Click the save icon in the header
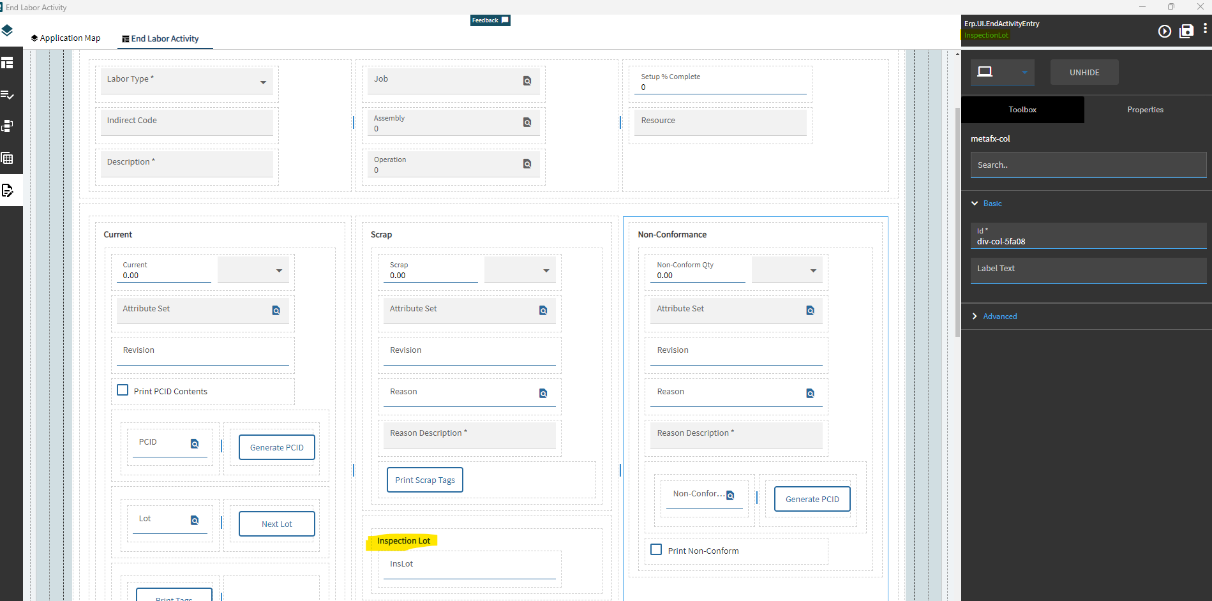The image size is (1212, 601). (1186, 31)
